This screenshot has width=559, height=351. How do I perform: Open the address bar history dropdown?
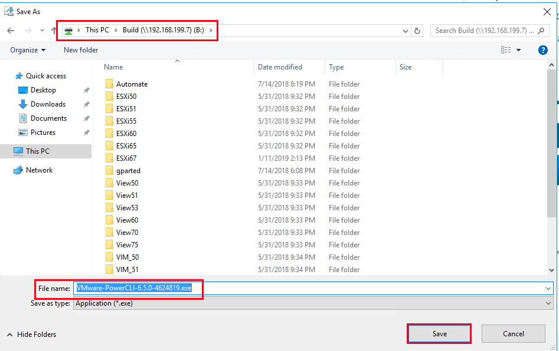406,31
